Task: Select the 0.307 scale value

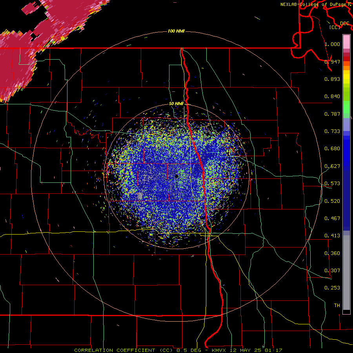Action: coord(332,271)
